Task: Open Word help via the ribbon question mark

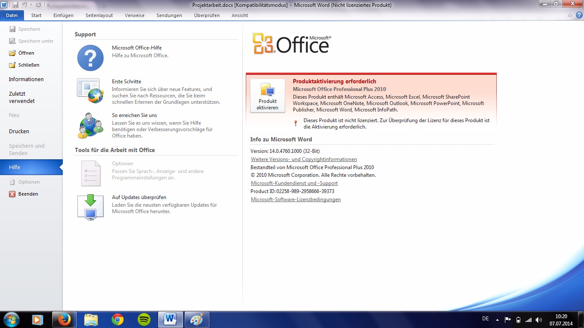Action: point(578,15)
